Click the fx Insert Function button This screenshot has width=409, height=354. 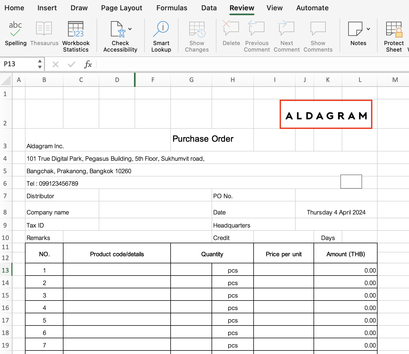pos(88,64)
